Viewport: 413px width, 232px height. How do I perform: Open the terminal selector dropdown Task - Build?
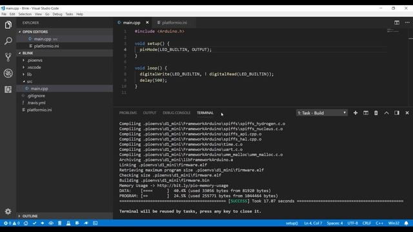pos(322,113)
